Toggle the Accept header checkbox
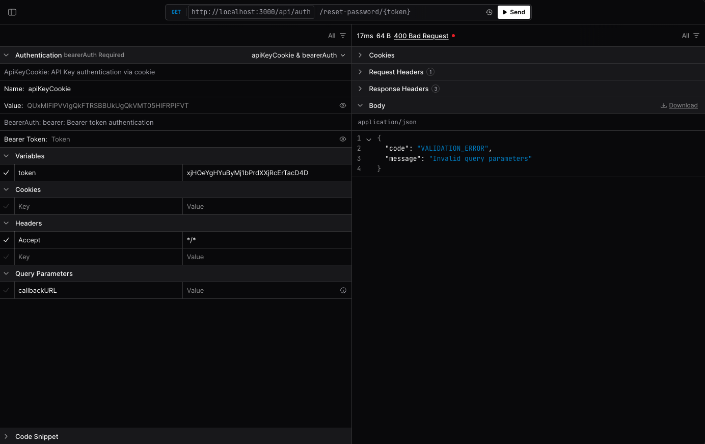This screenshot has width=705, height=444. coord(7,240)
